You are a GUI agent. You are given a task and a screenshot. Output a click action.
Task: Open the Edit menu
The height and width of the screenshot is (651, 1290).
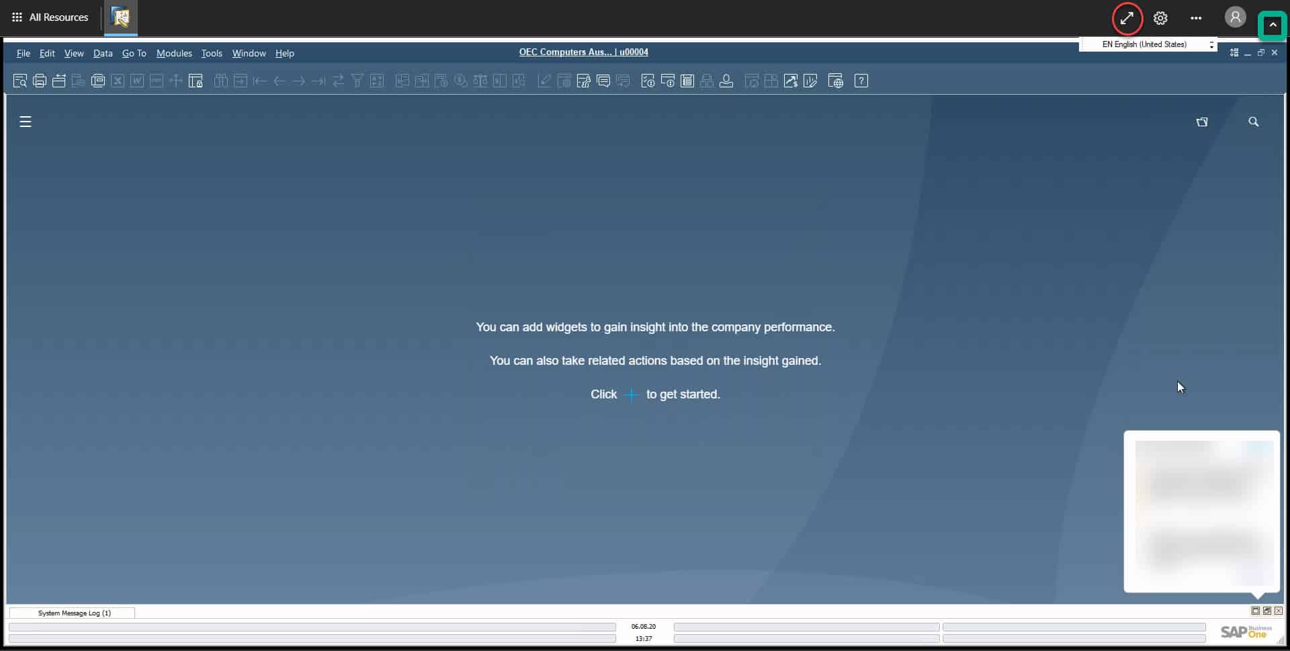coord(47,53)
